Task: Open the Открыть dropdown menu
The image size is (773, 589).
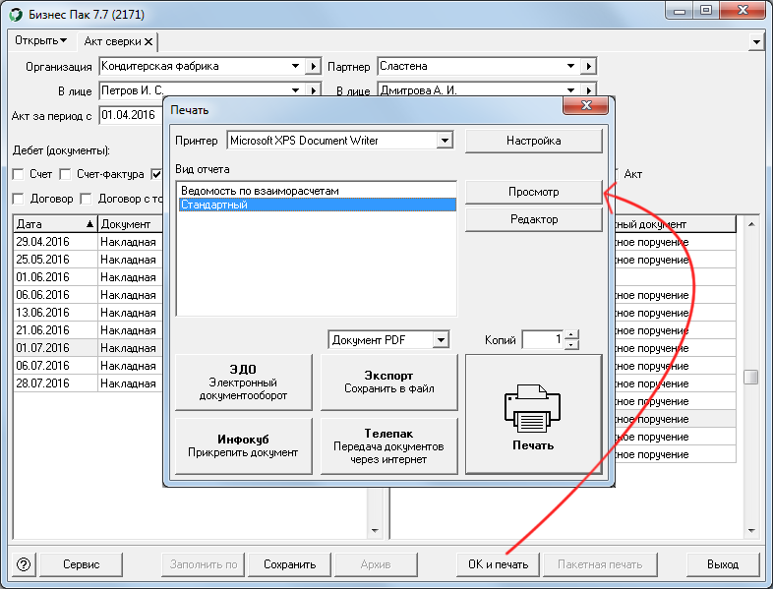Action: pyautogui.click(x=40, y=40)
